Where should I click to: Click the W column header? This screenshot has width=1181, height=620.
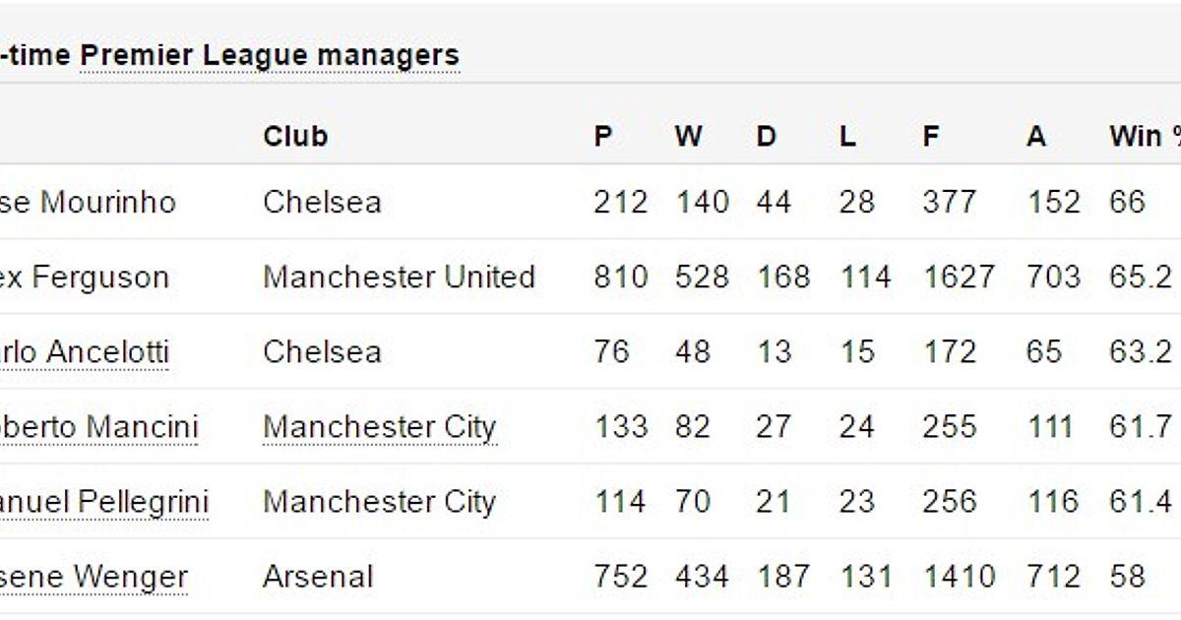(689, 136)
